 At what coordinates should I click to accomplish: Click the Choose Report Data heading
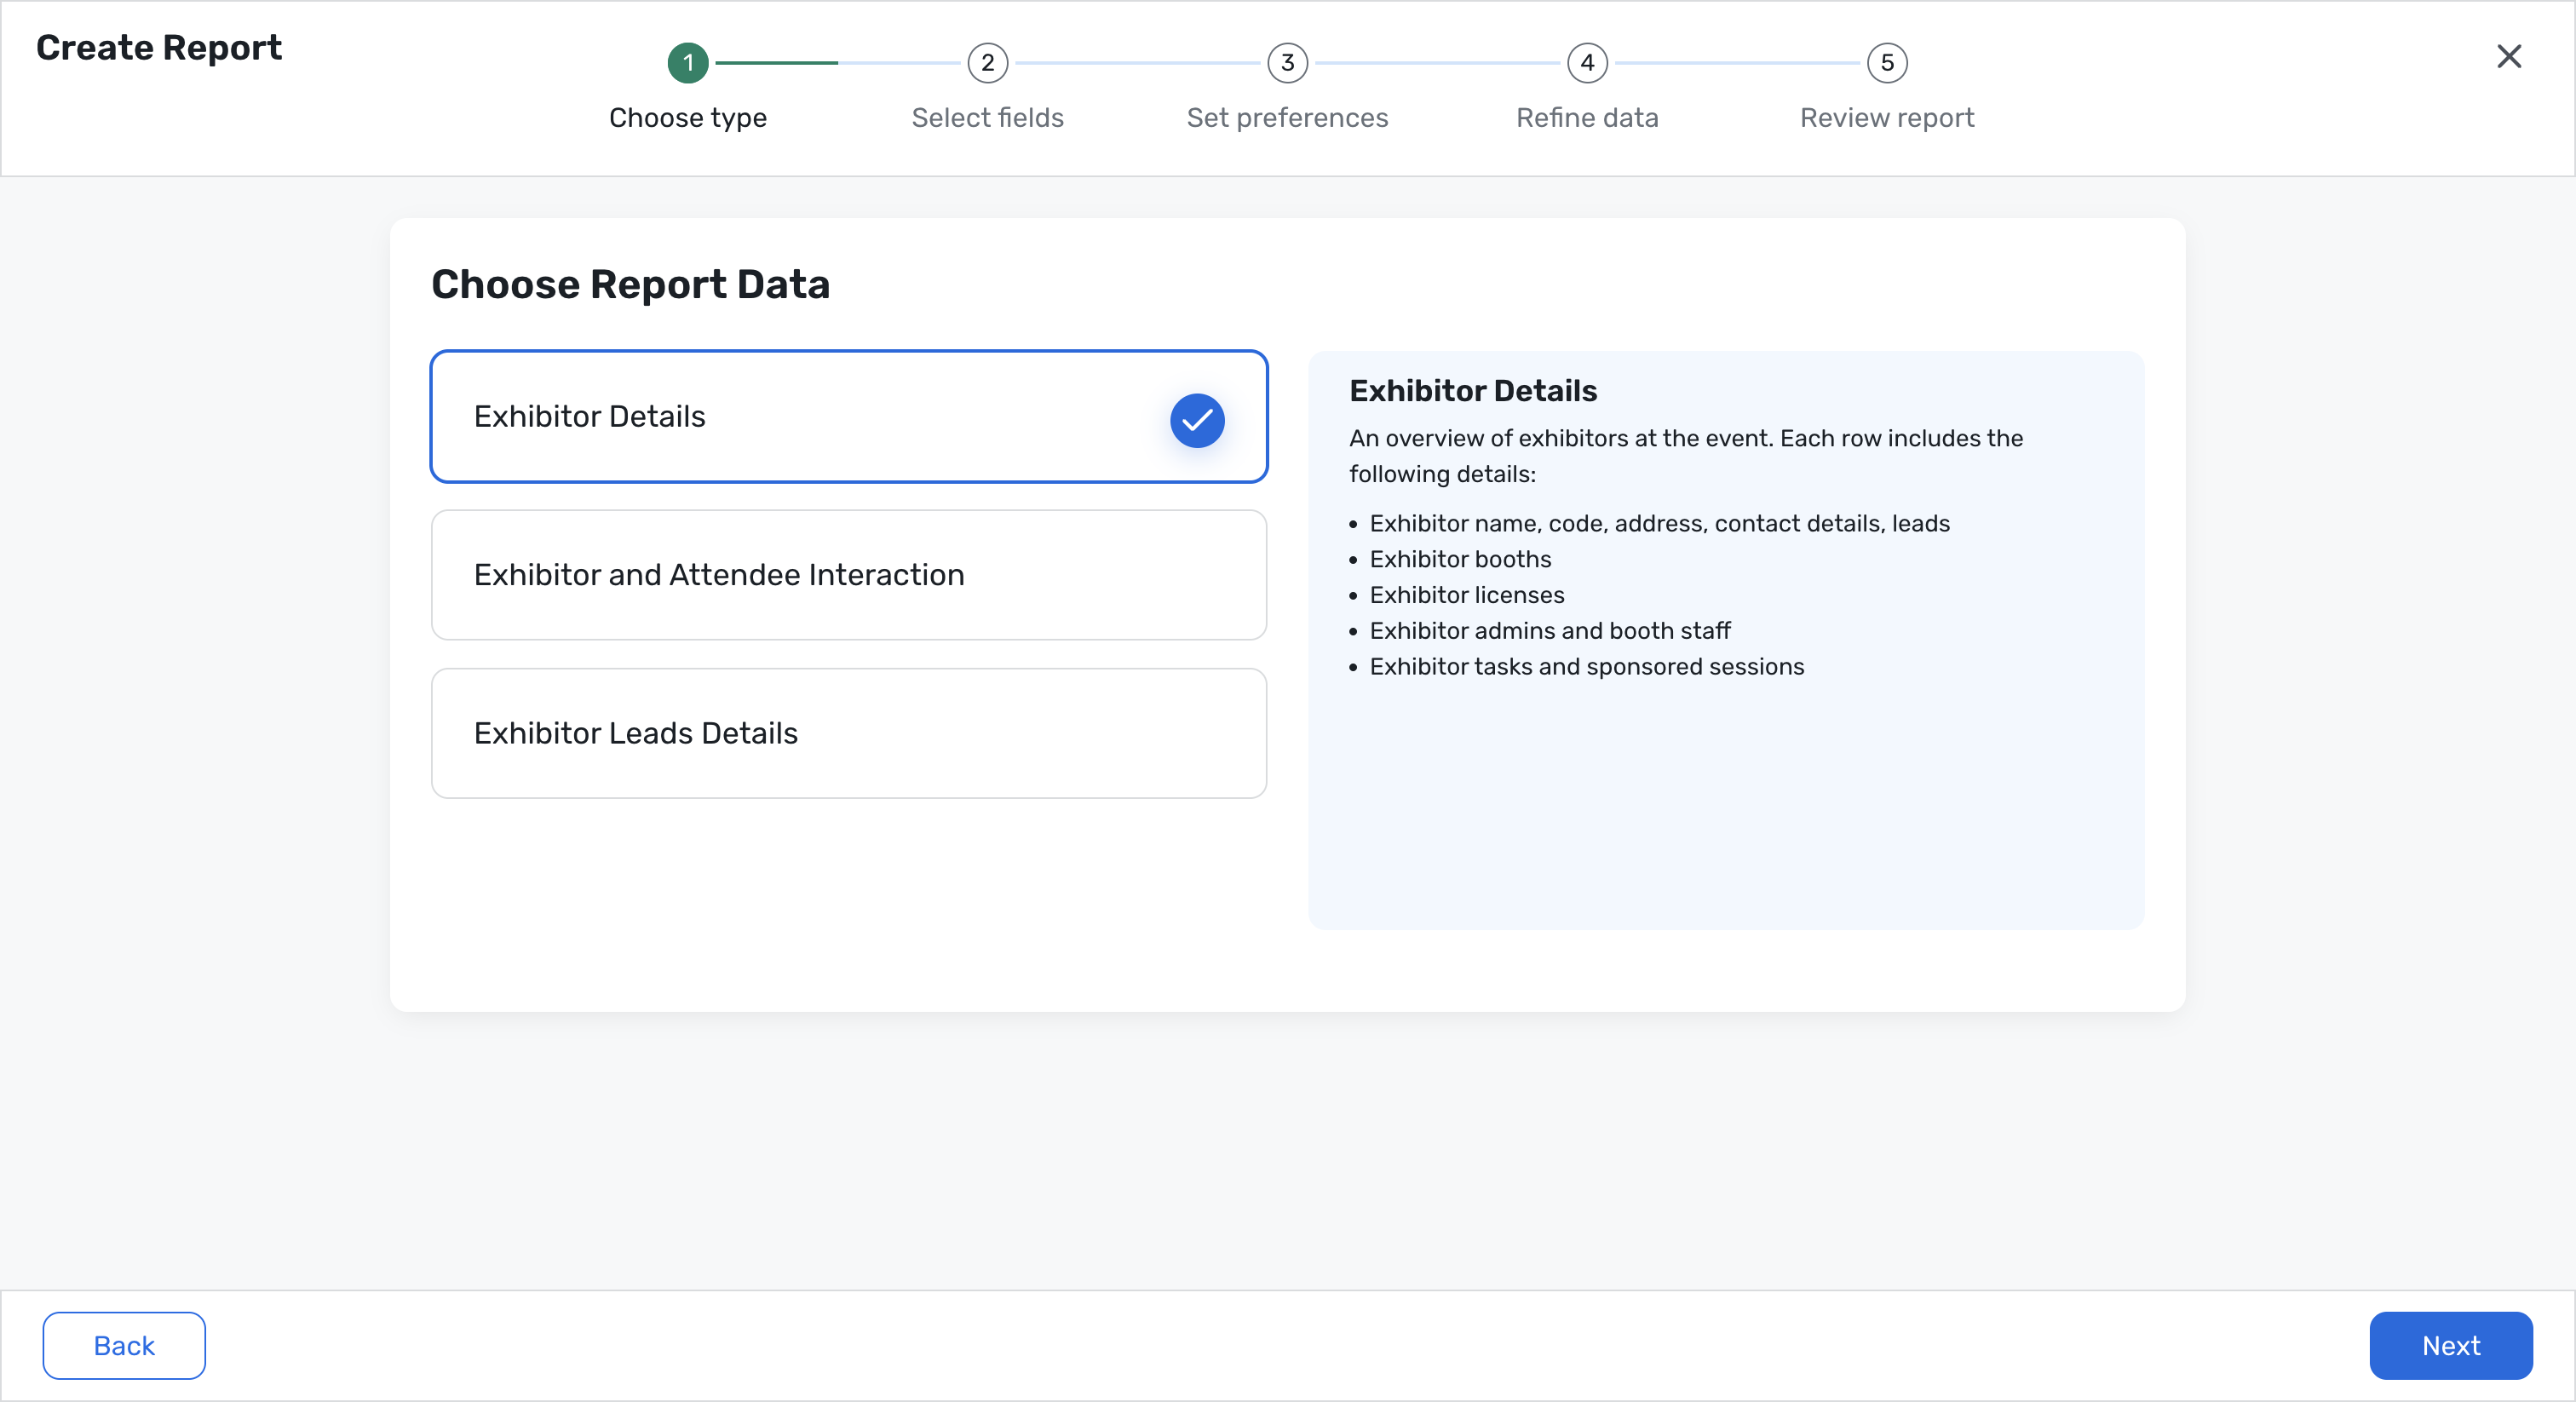pyautogui.click(x=630, y=285)
